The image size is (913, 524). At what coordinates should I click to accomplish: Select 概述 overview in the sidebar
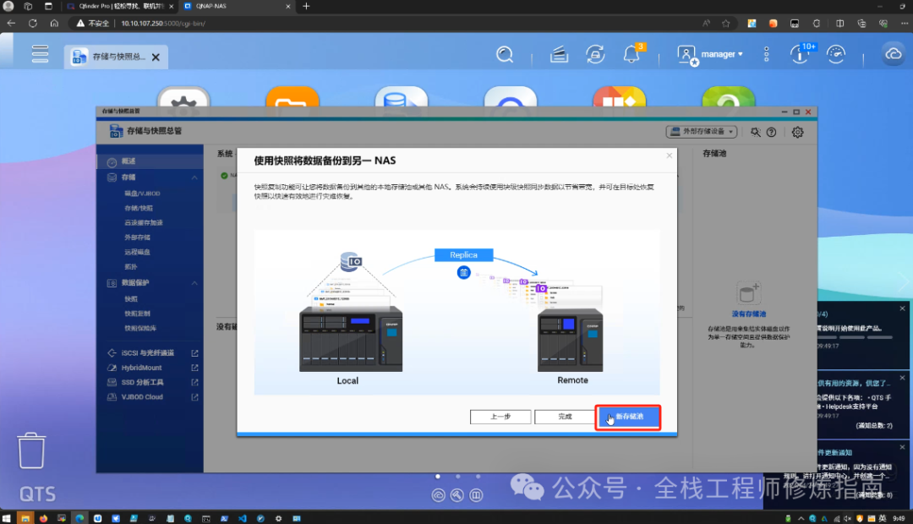pos(150,161)
